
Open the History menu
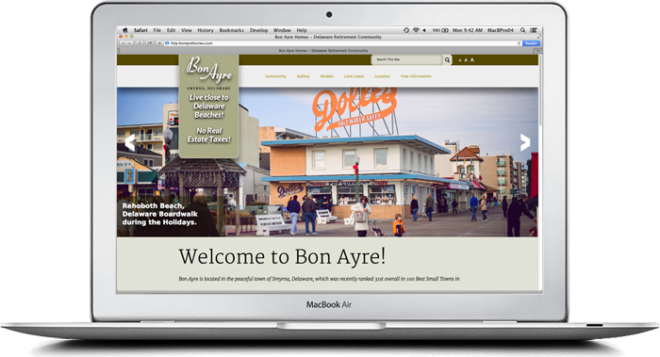[206, 30]
